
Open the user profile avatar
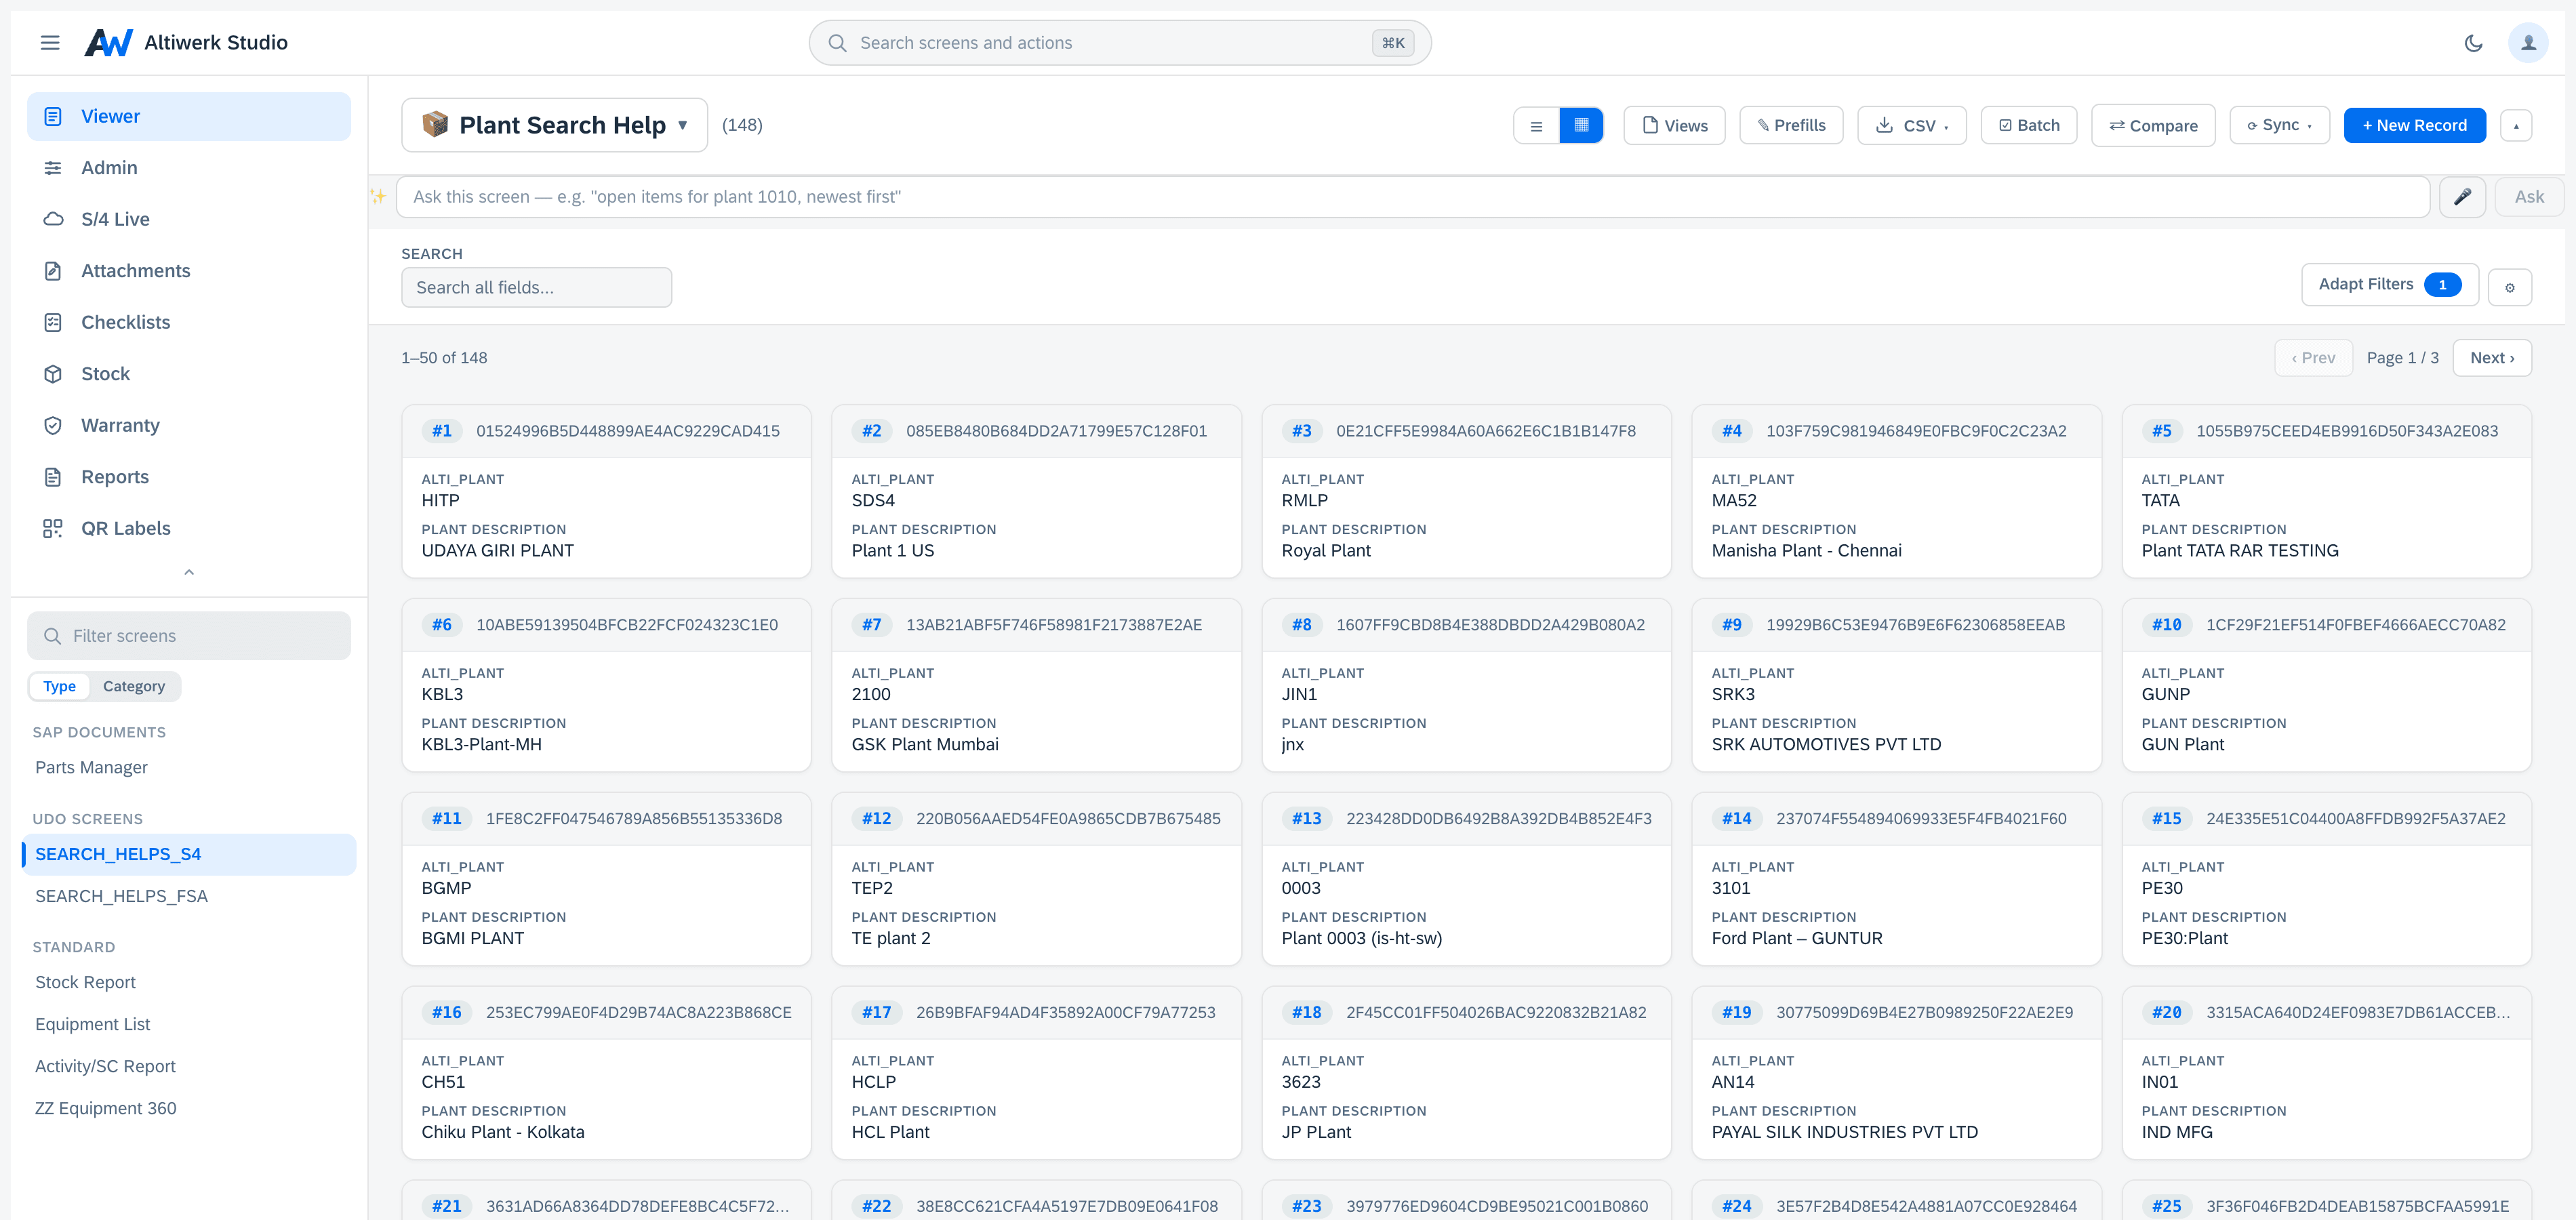pyautogui.click(x=2527, y=43)
